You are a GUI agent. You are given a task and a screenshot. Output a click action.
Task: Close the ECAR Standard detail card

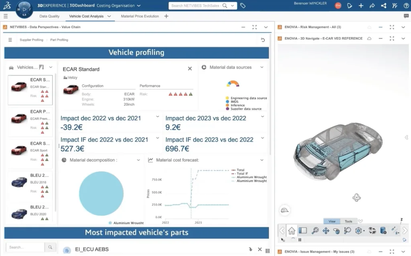190,69
